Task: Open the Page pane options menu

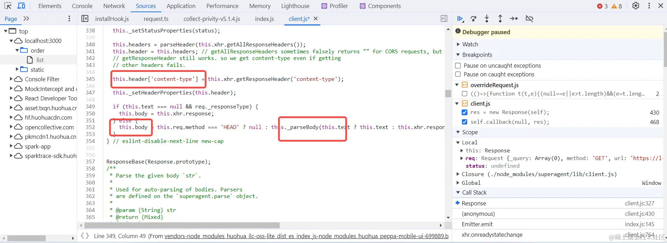Action: [x=69, y=18]
